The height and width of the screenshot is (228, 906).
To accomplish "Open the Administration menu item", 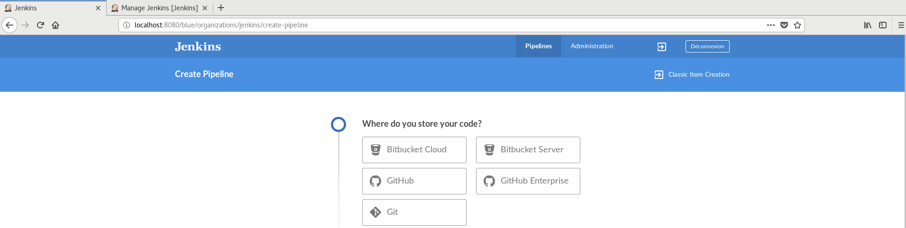I will point(592,46).
